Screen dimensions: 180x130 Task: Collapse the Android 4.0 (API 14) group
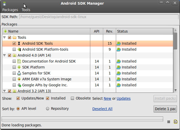[4, 55]
